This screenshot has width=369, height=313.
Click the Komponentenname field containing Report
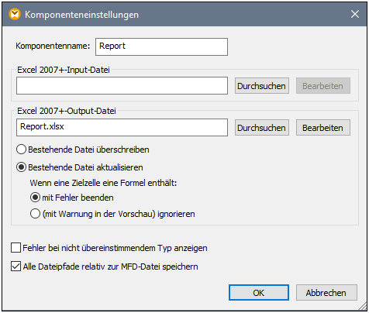pyautogui.click(x=161, y=46)
